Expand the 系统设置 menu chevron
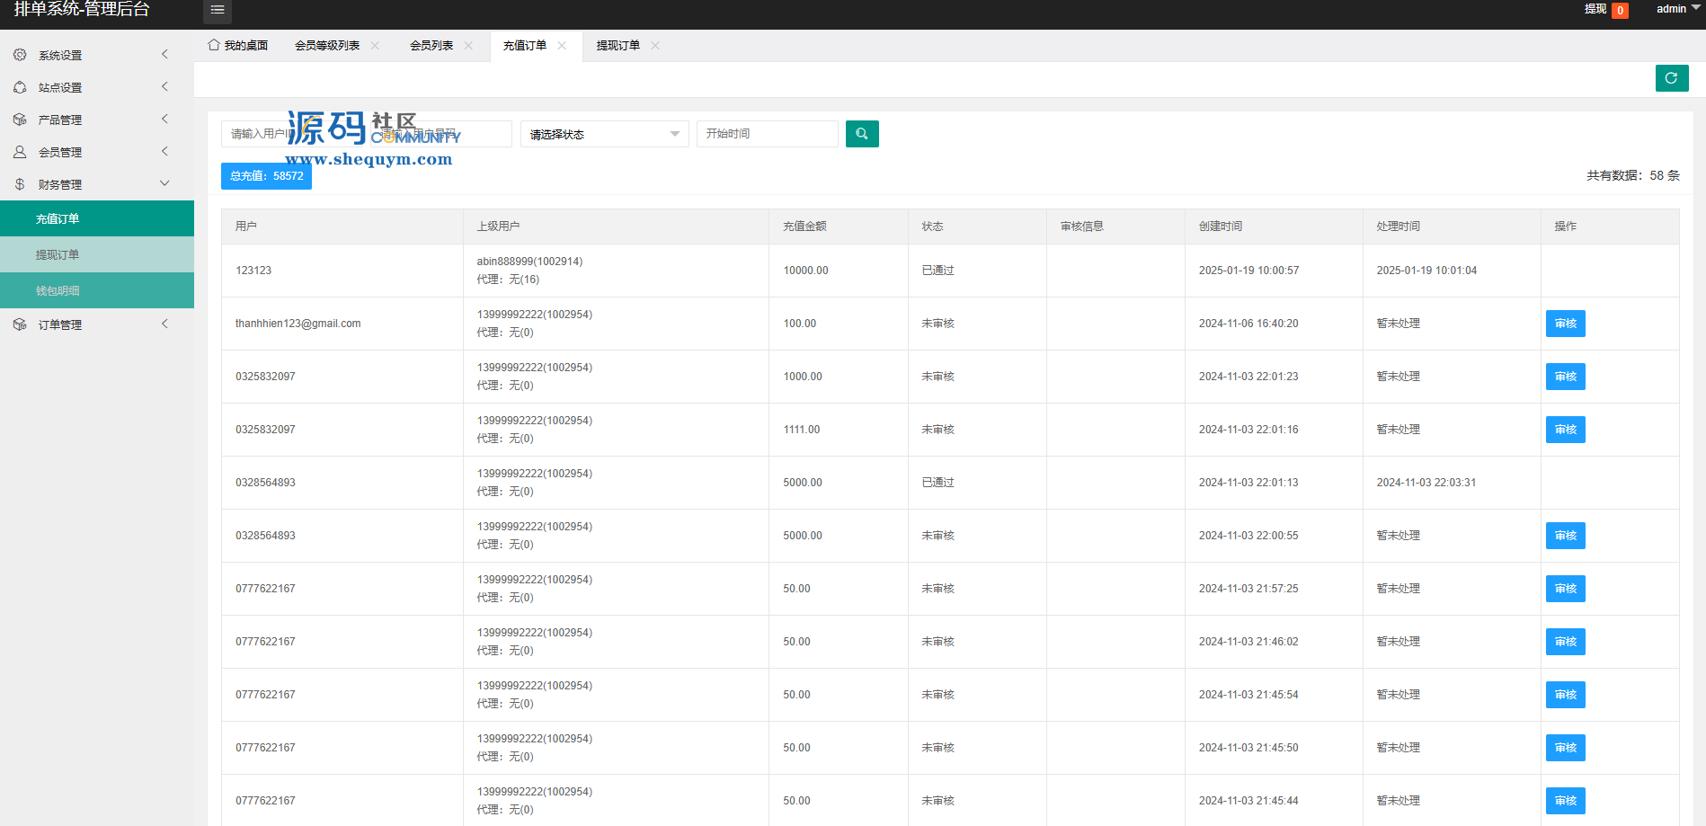 tap(164, 55)
